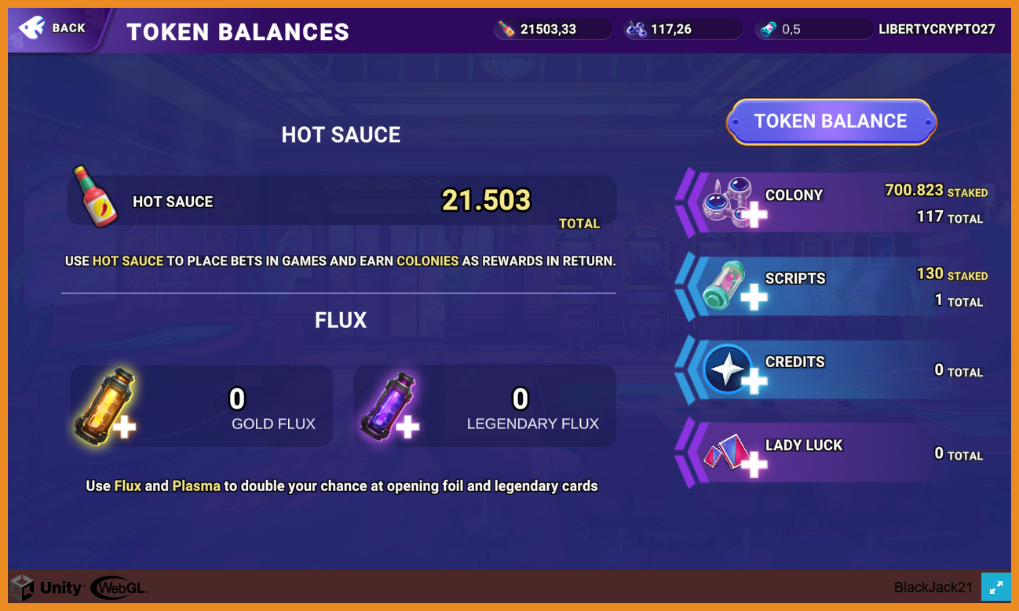Click the Back button with fish logo
Screen dimensions: 1019x611
pyautogui.click(x=53, y=29)
